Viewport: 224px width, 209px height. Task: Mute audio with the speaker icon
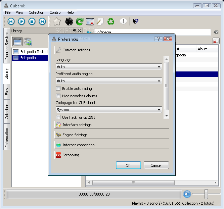pos(187,194)
